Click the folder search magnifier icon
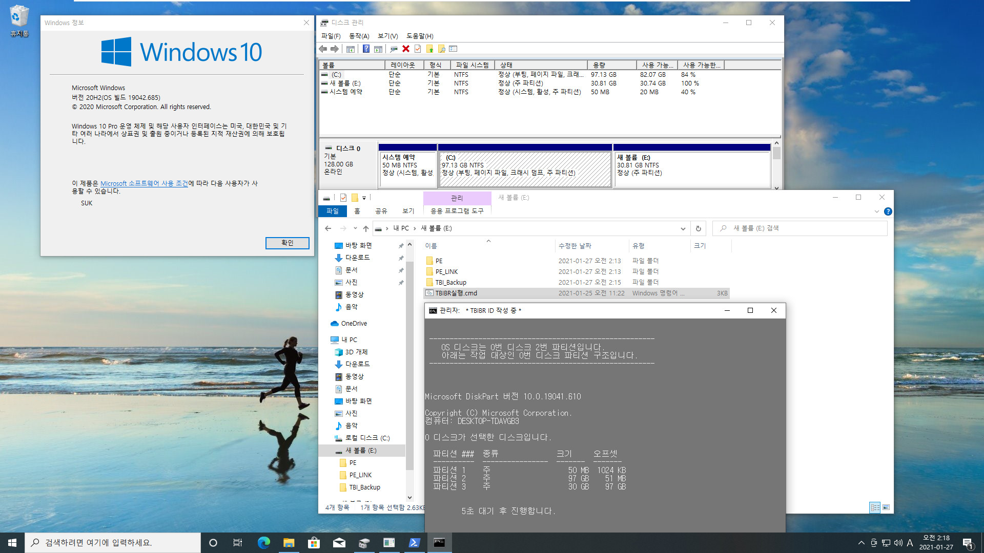Image resolution: width=984 pixels, height=553 pixels. click(441, 49)
